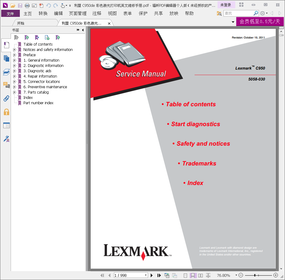Click the 未登录 login button
Screen dimensions: 285x280
(226, 5)
